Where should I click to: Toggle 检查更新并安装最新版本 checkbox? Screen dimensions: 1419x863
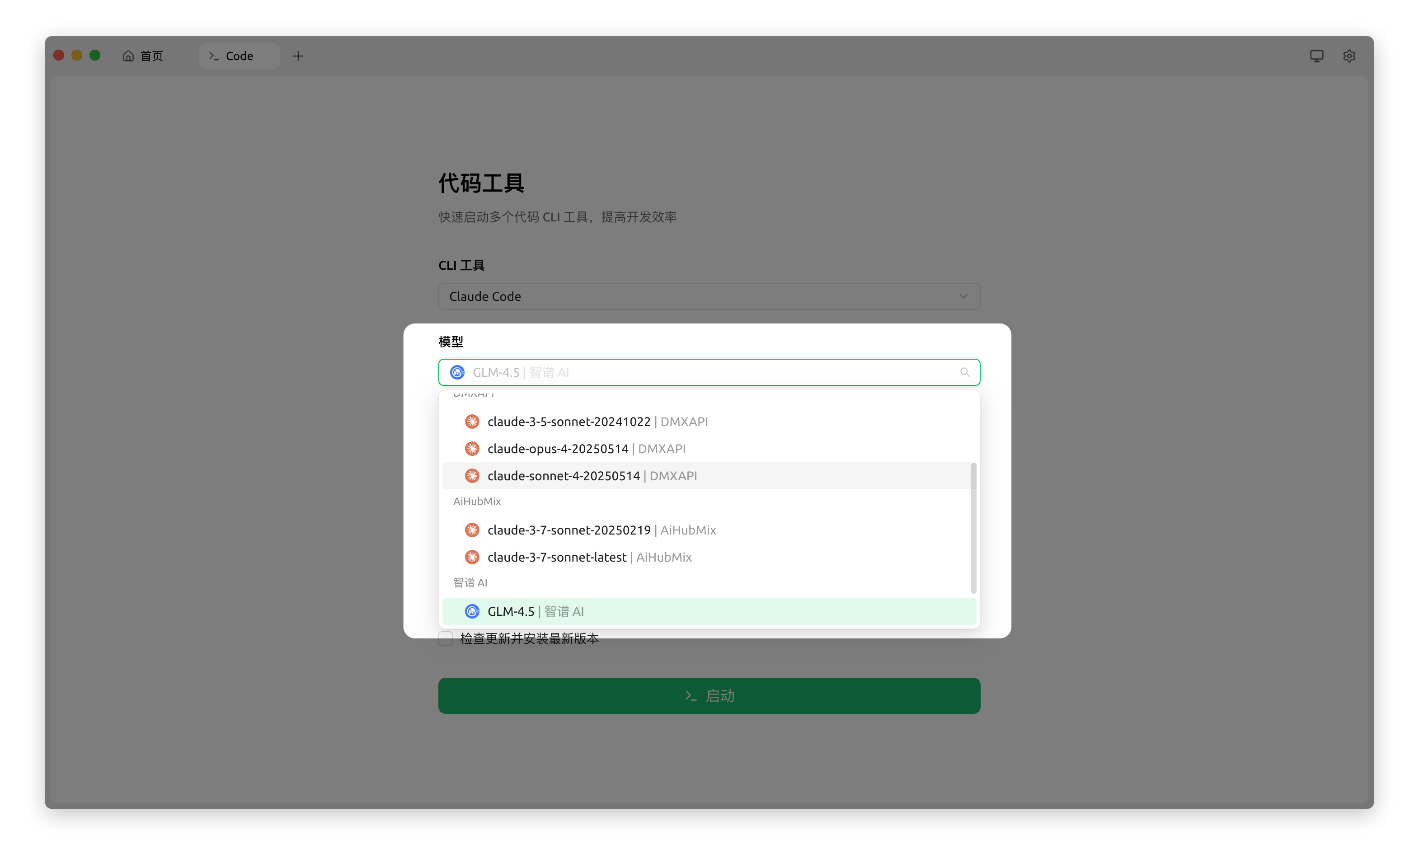(446, 638)
